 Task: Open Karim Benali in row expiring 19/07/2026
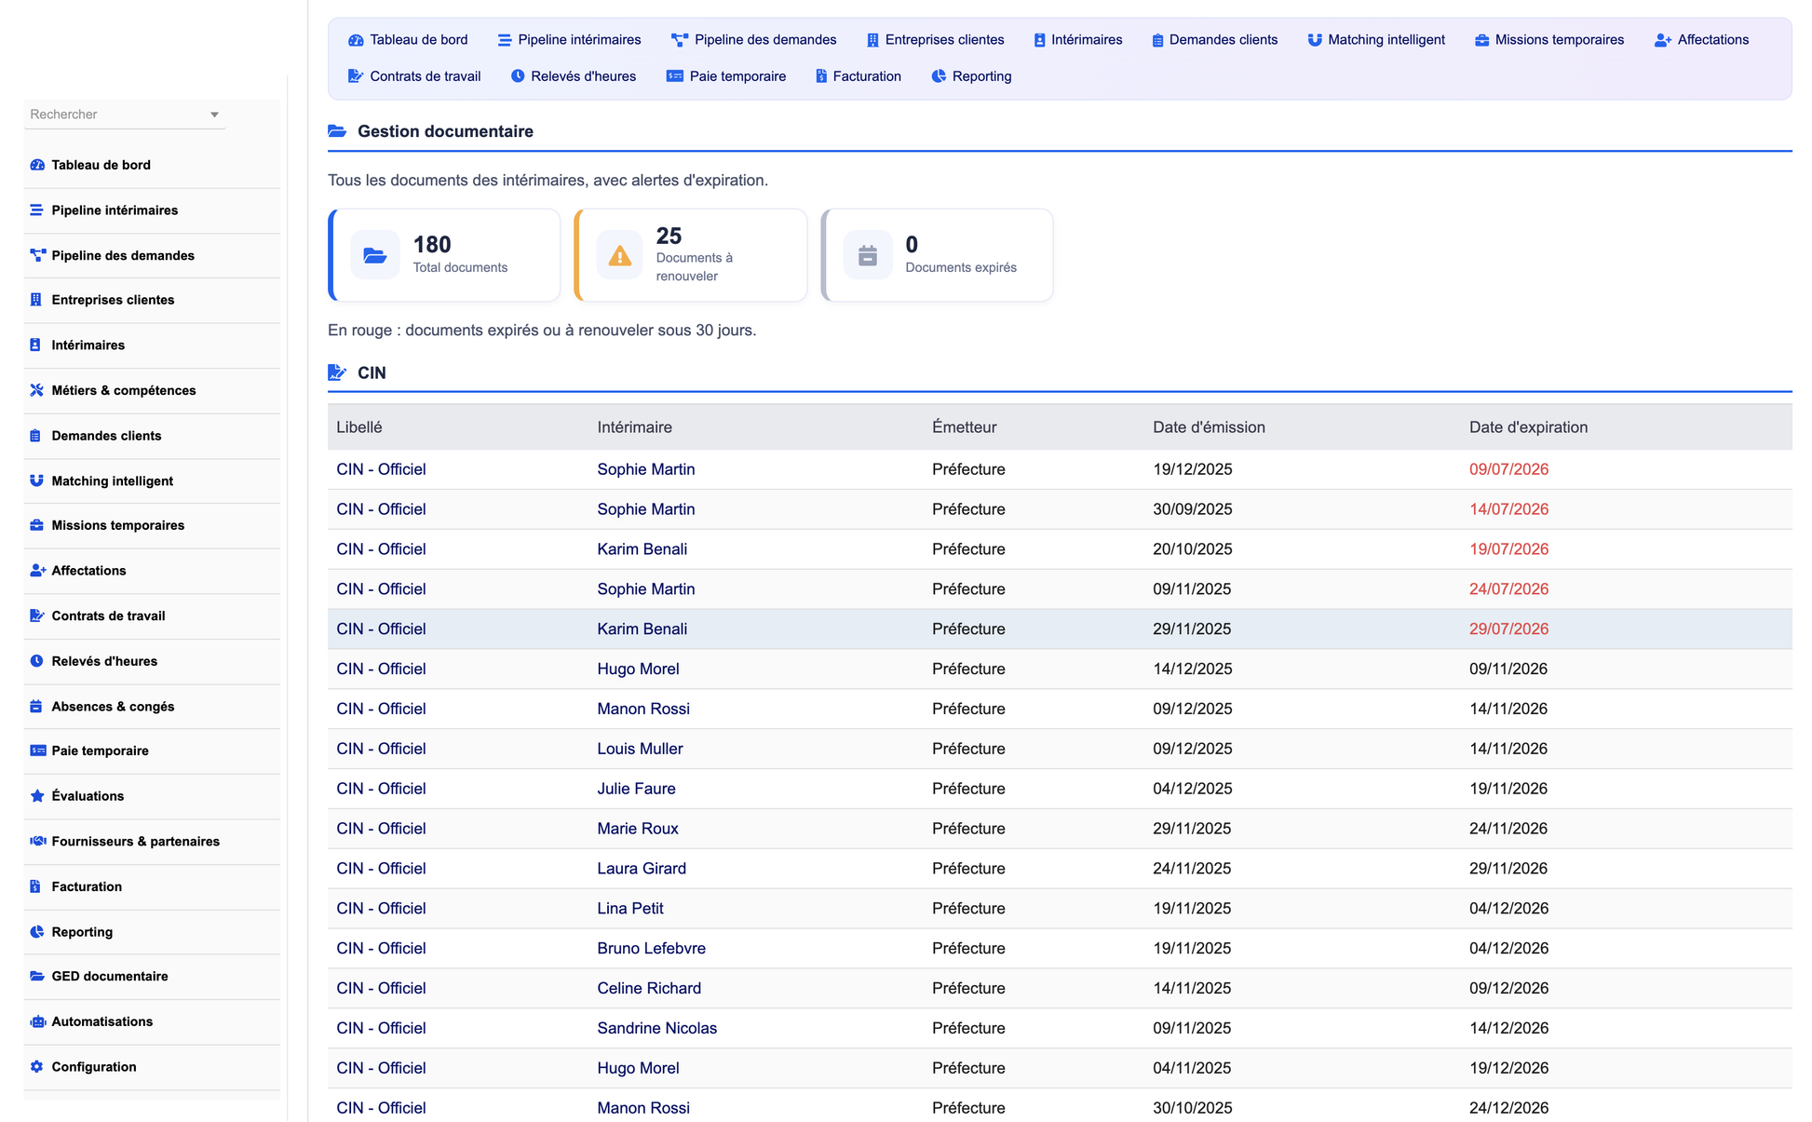point(642,549)
